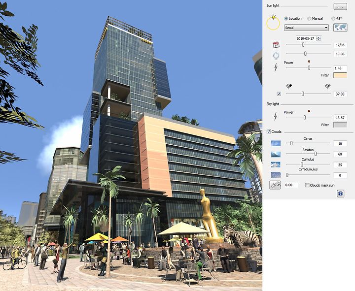Click the date spinner arrows next to 2010-05-17
The image size is (355, 291).
[319, 38]
